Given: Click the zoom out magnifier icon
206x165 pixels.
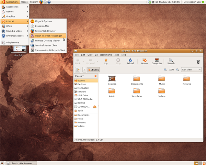Looking at the screenshot, I should click(x=165, y=69).
